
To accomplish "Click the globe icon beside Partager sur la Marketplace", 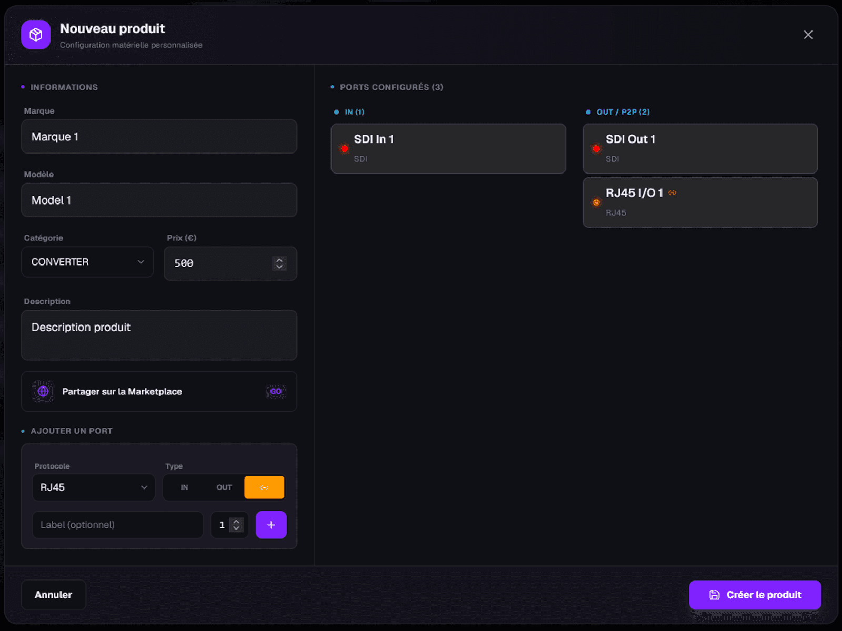I will [43, 391].
